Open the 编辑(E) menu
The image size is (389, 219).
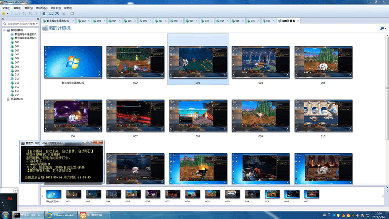(x=17, y=8)
